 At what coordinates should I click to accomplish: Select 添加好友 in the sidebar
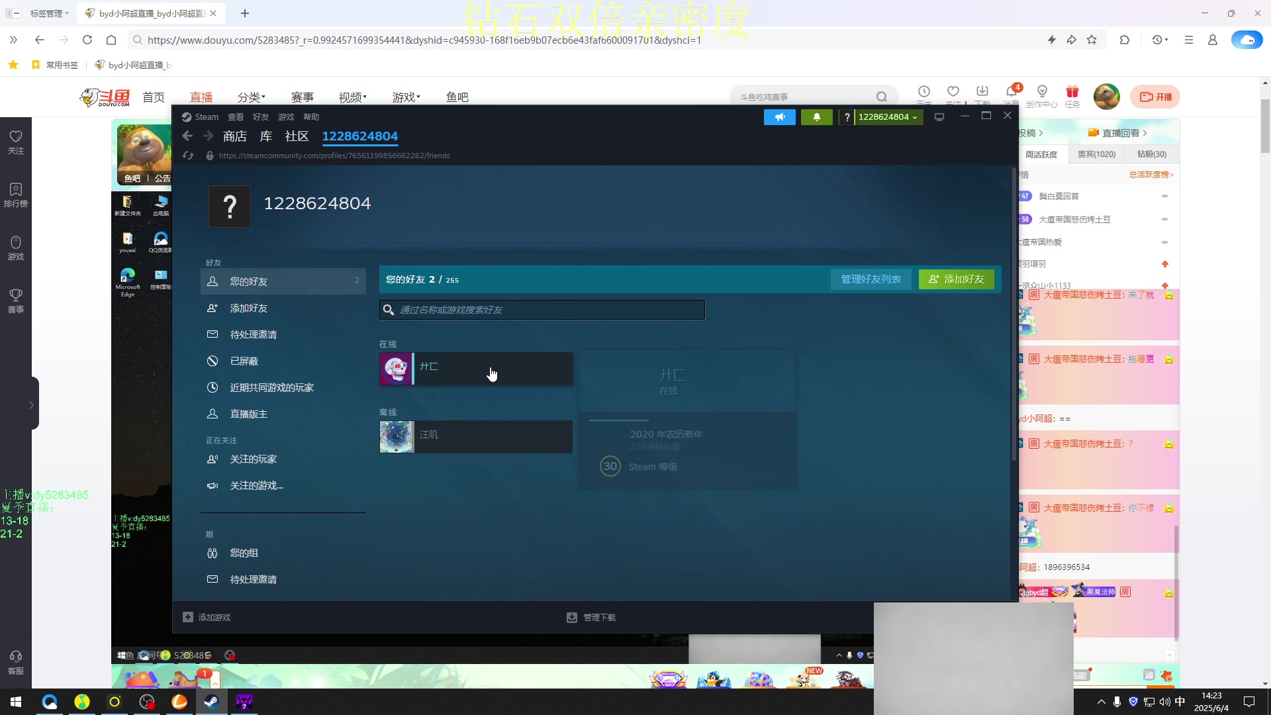pos(283,308)
